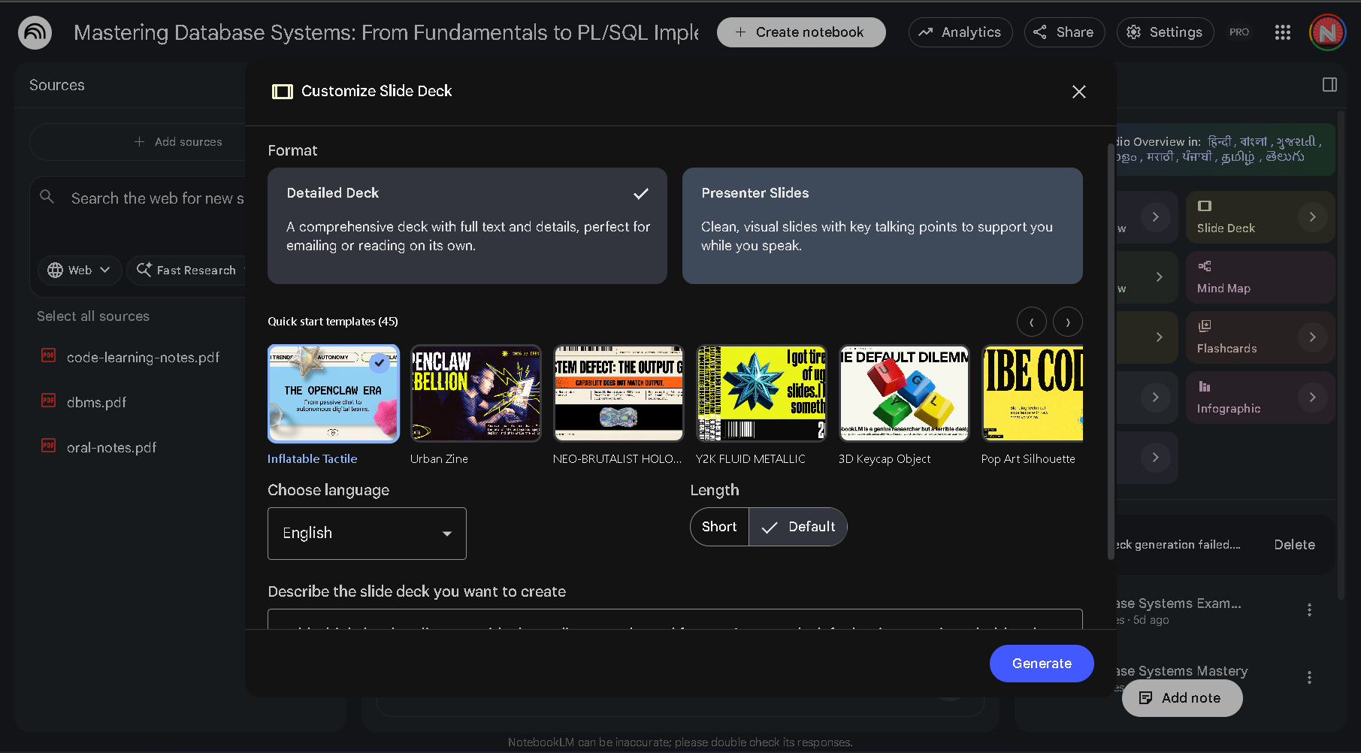
Task: Open the Web source type dropdown
Action: click(x=79, y=270)
